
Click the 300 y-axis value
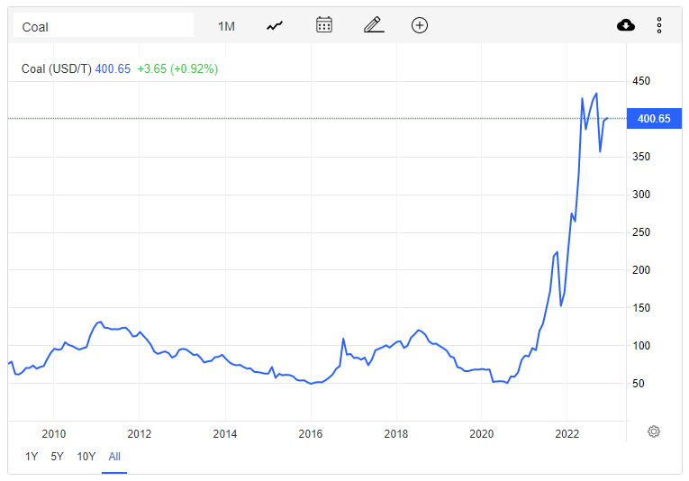641,195
